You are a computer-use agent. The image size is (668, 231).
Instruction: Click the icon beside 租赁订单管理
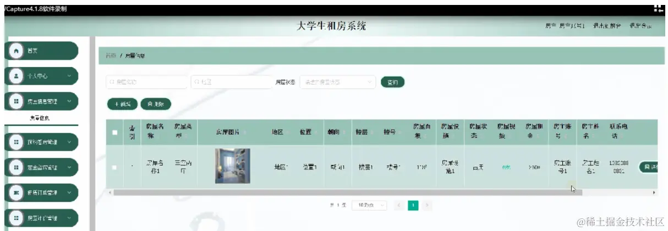tap(15, 193)
